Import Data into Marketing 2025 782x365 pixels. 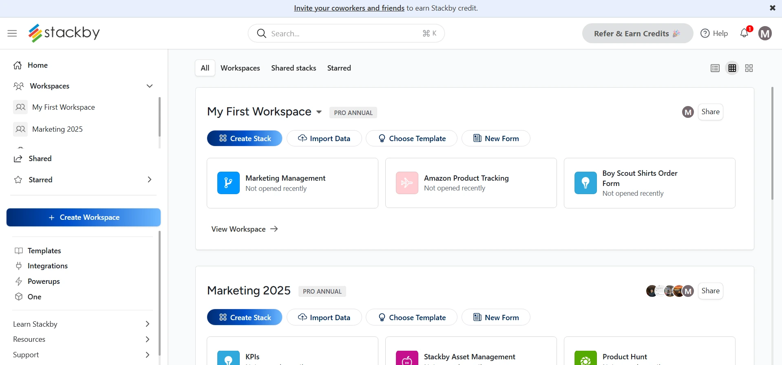coord(324,317)
